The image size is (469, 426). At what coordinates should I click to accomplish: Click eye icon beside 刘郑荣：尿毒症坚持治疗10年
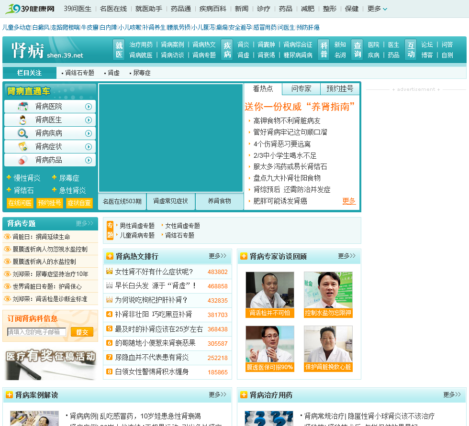coord(7,274)
